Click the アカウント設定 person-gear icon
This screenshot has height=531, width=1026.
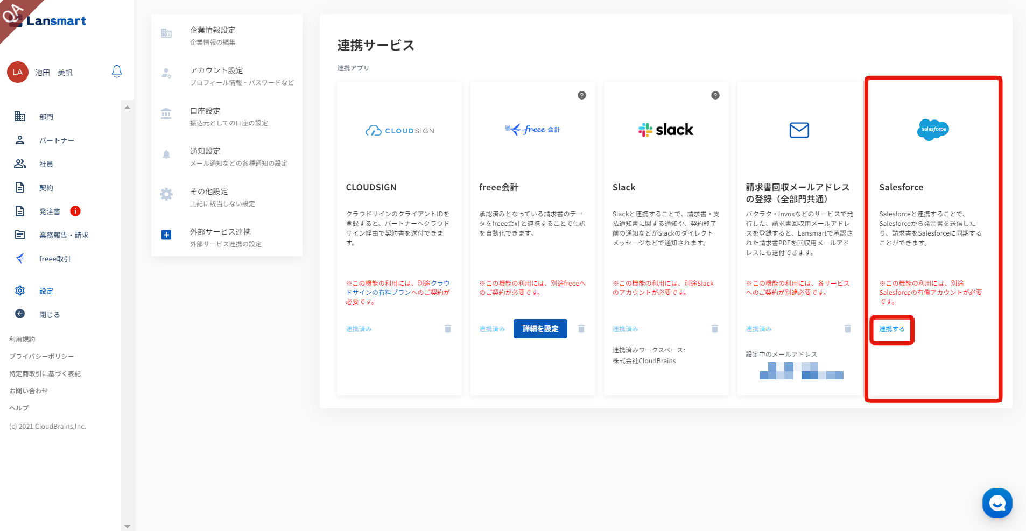click(x=166, y=74)
